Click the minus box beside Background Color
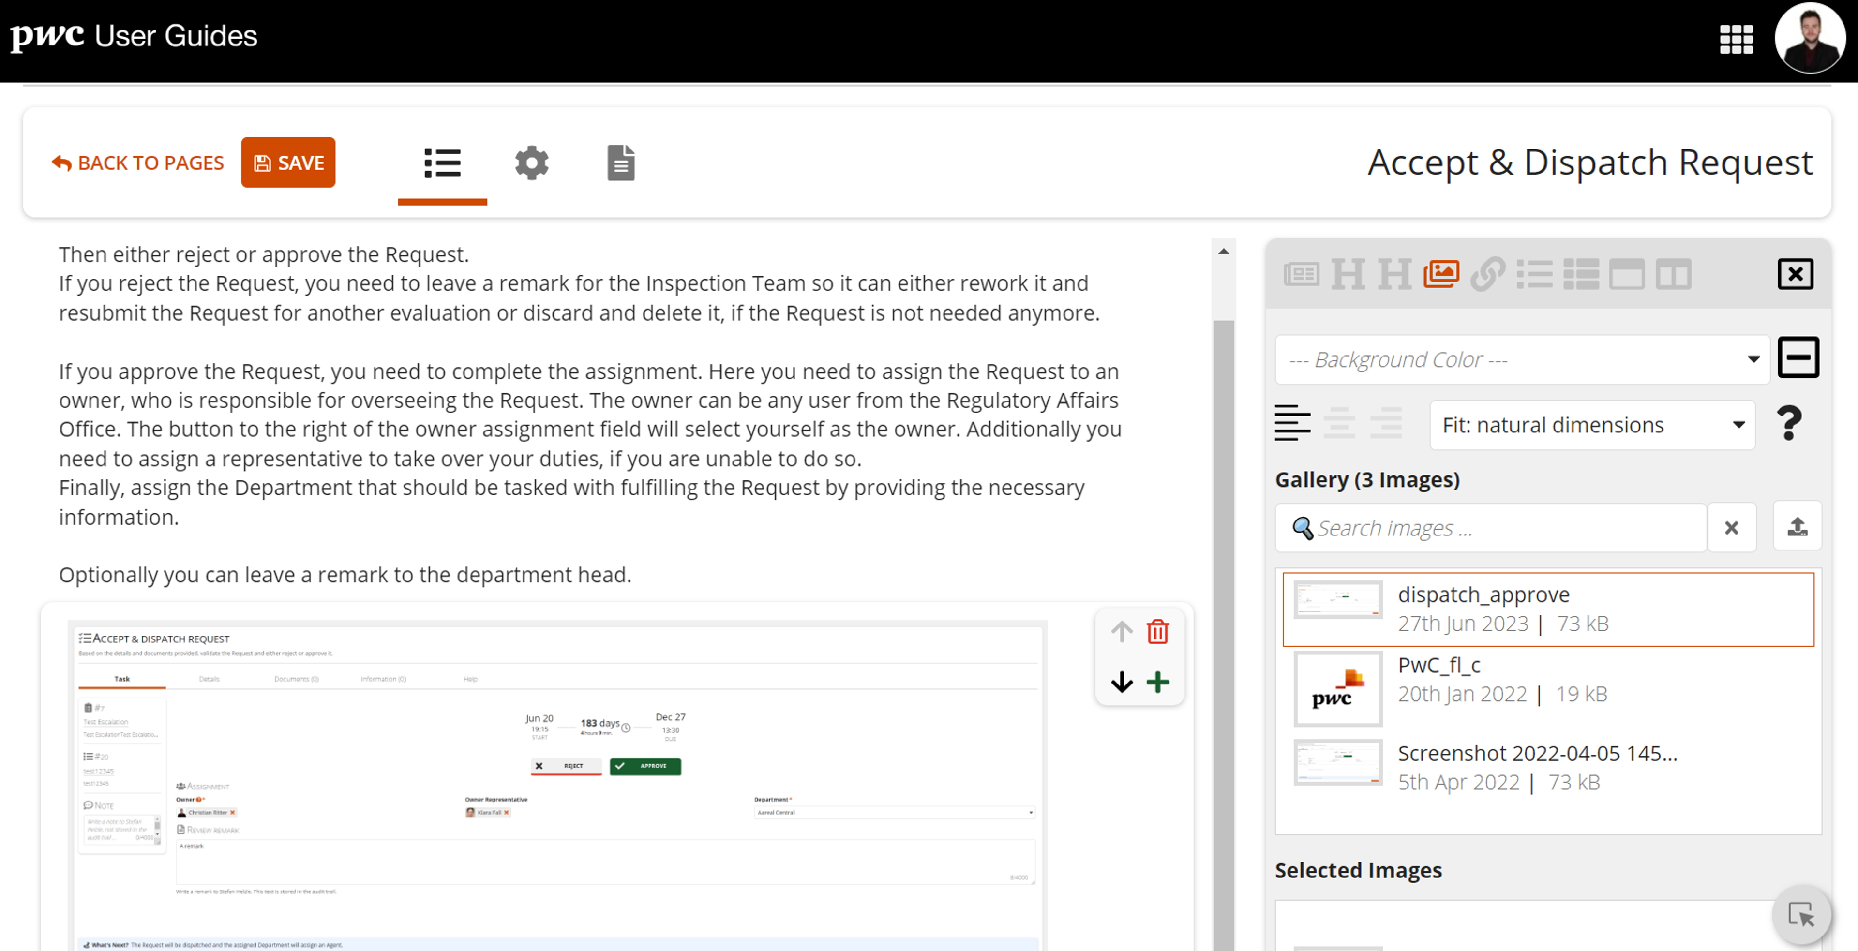This screenshot has width=1858, height=951. coord(1798,357)
